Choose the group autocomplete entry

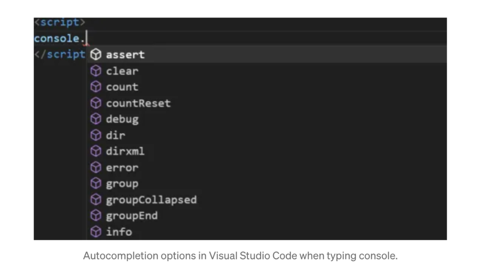(x=122, y=184)
